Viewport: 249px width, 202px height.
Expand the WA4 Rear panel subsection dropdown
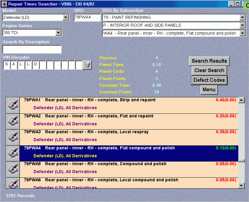243,33
